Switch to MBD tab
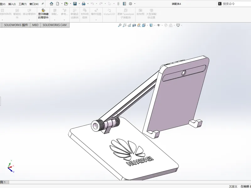This screenshot has height=188, width=251. coord(35,25)
